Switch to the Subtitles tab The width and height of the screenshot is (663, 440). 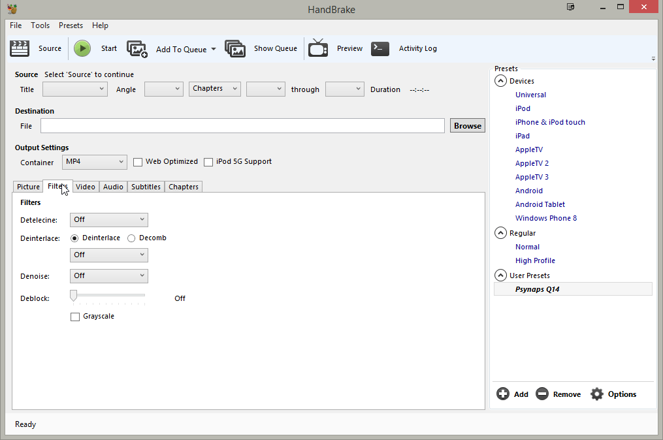coord(146,187)
